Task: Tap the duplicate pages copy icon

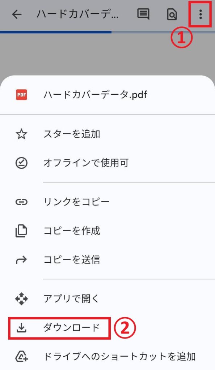Action: tap(21, 231)
